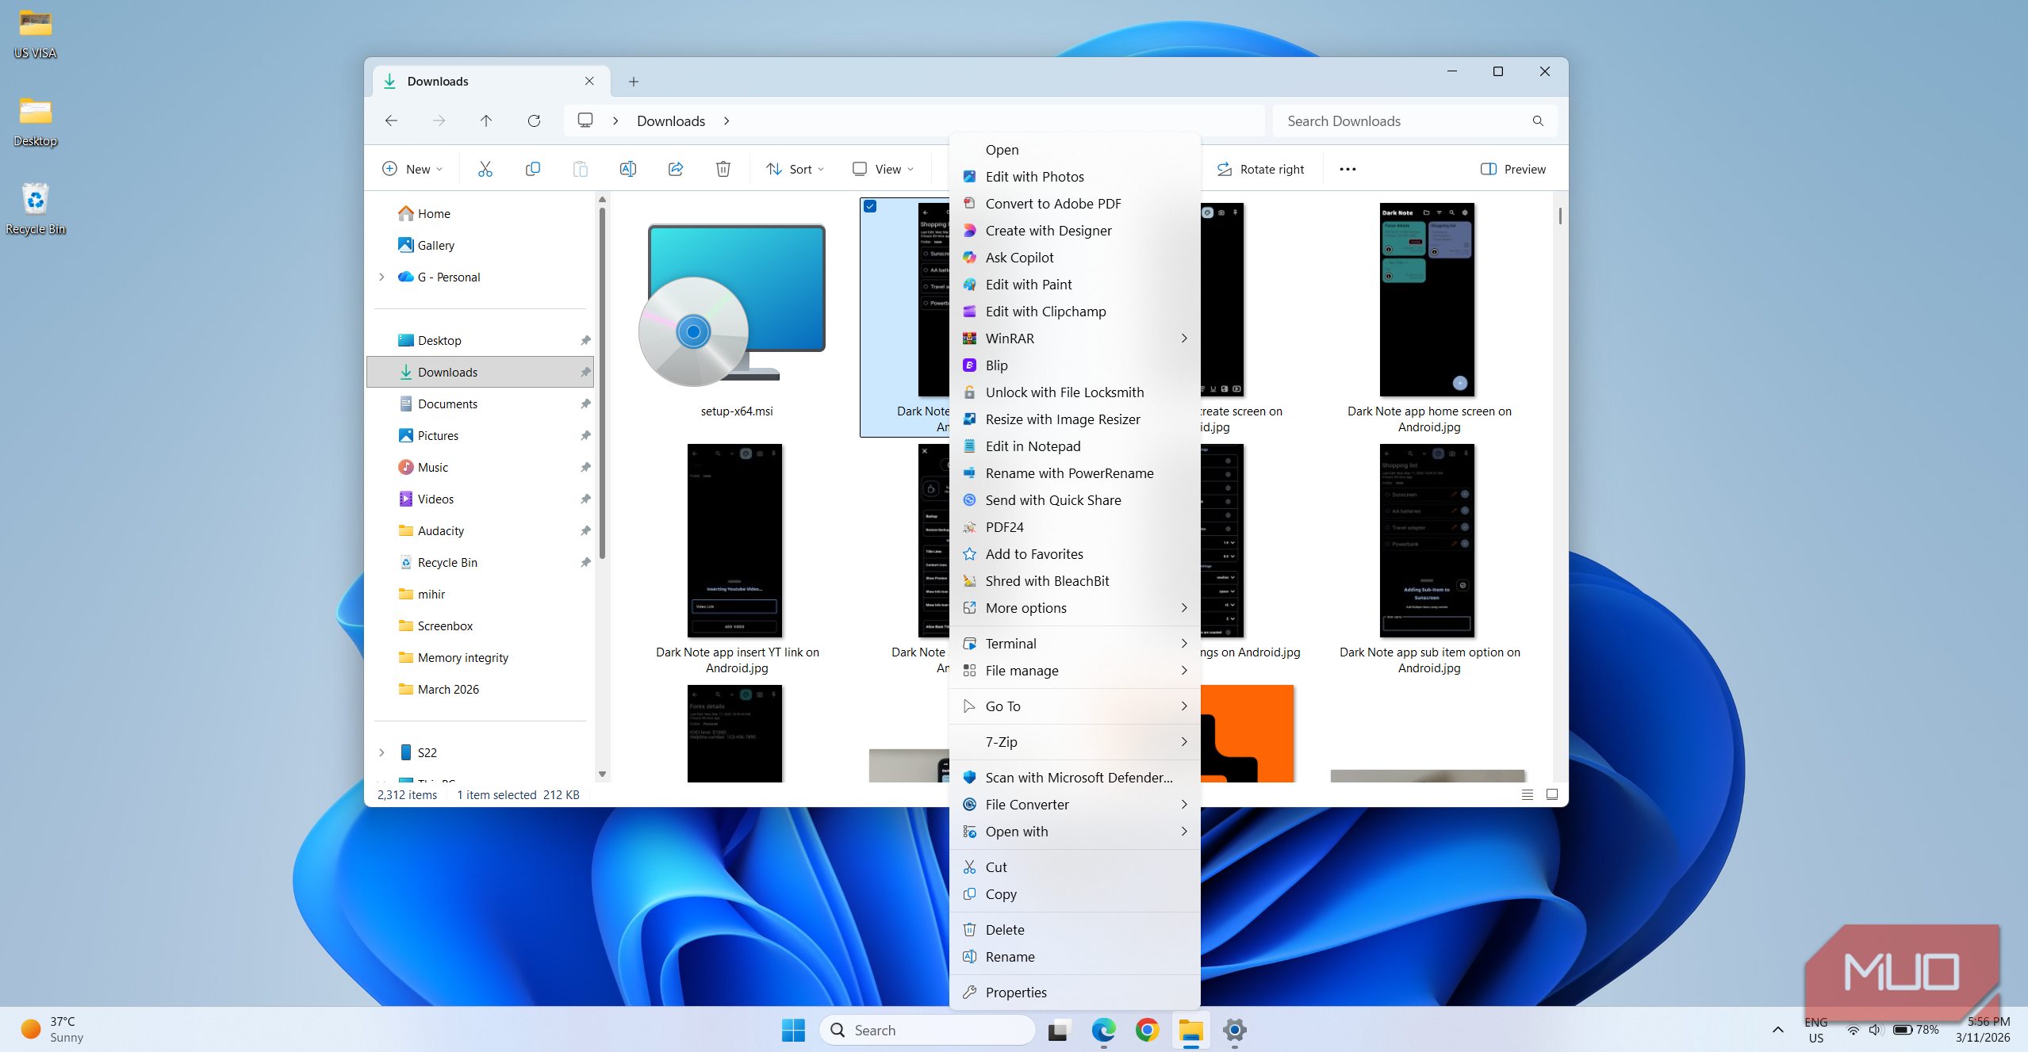Expand the G - Personal tree node

click(381, 277)
